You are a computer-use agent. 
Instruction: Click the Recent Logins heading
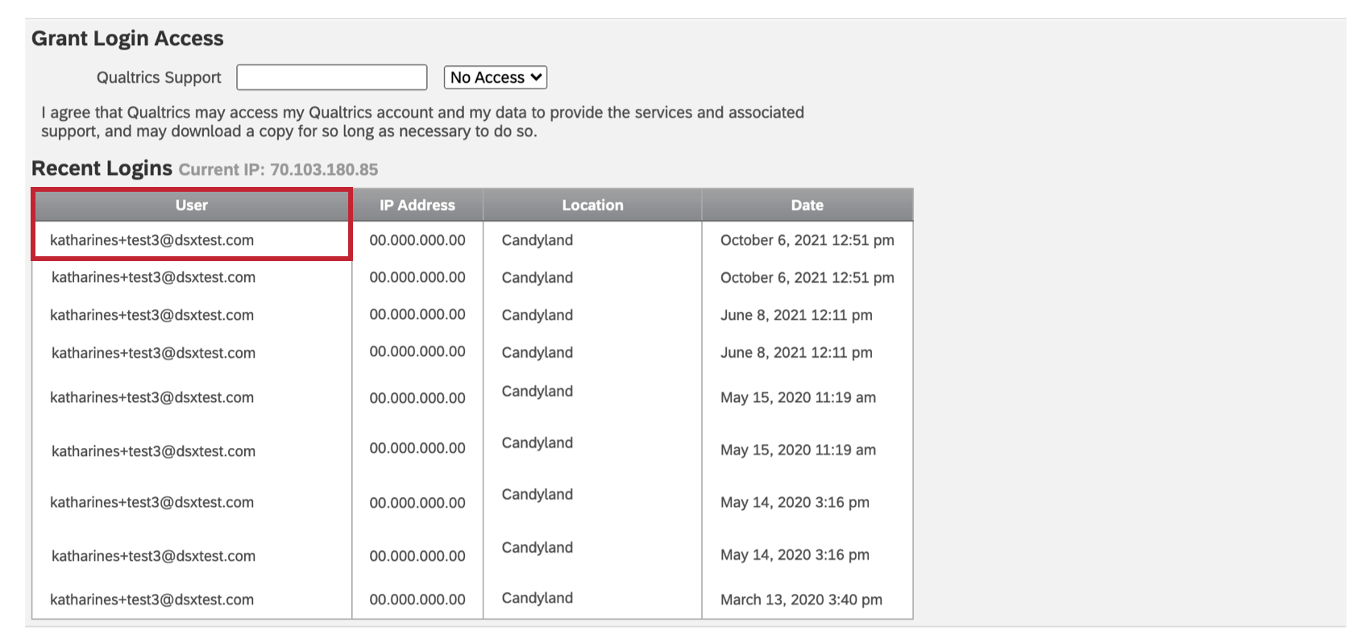(102, 168)
